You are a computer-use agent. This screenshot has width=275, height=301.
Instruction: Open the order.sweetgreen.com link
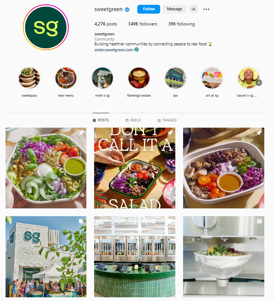coord(114,50)
